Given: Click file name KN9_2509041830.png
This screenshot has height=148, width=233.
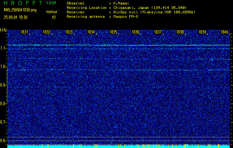Looking at the screenshot, I should click(x=20, y=10).
